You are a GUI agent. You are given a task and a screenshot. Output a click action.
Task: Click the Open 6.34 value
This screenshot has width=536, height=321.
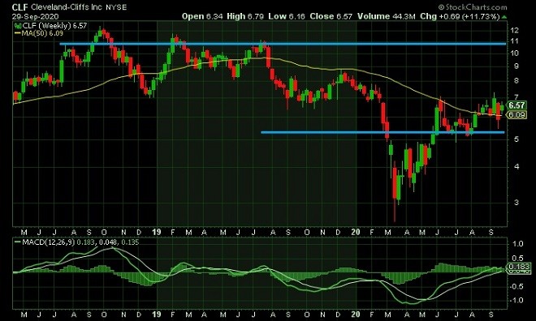tap(202, 16)
